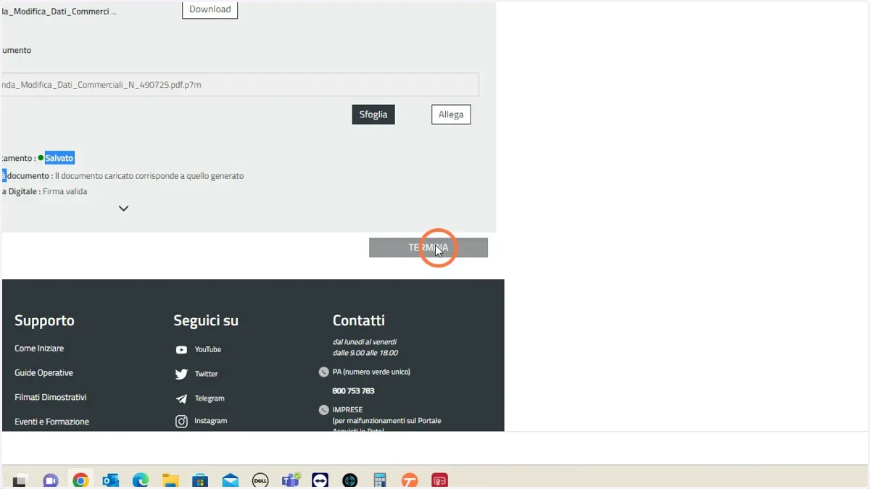The height and width of the screenshot is (489, 870).
Task: Open the Dell app from the taskbar
Action: 260,480
